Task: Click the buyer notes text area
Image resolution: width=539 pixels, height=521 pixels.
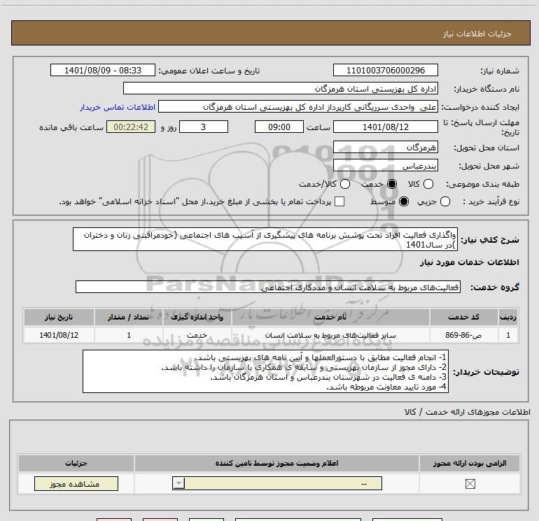Action: (x=266, y=371)
